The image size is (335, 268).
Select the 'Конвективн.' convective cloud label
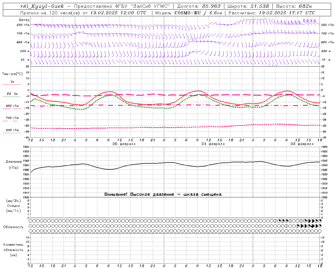pos(13,245)
